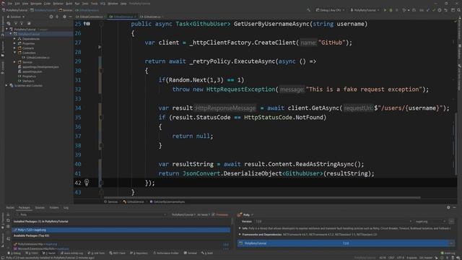Open NuGet panel settings gear
Viewport: 462px width, 260px height.
[x=448, y=207]
